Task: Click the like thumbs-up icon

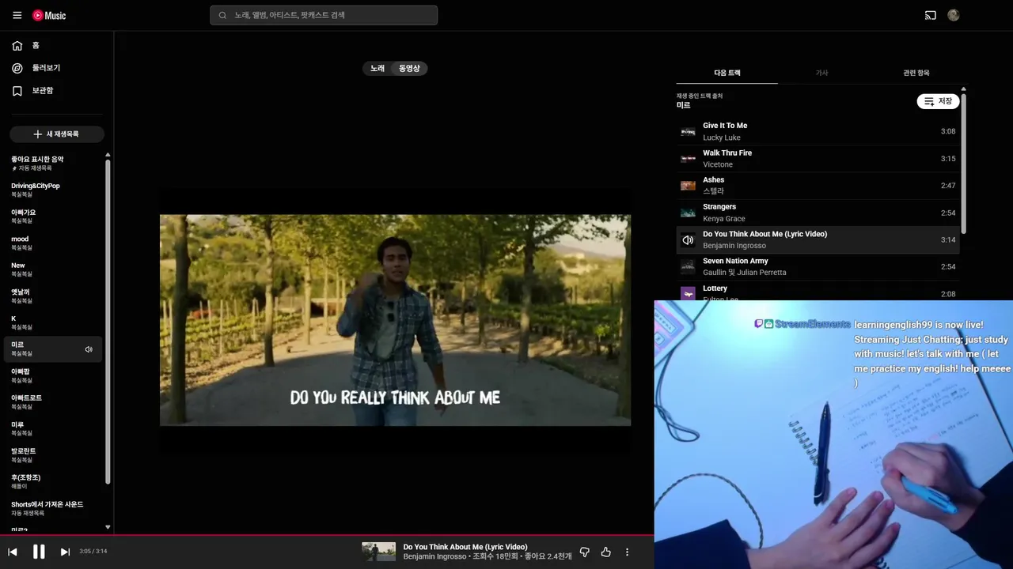Action: click(605, 552)
